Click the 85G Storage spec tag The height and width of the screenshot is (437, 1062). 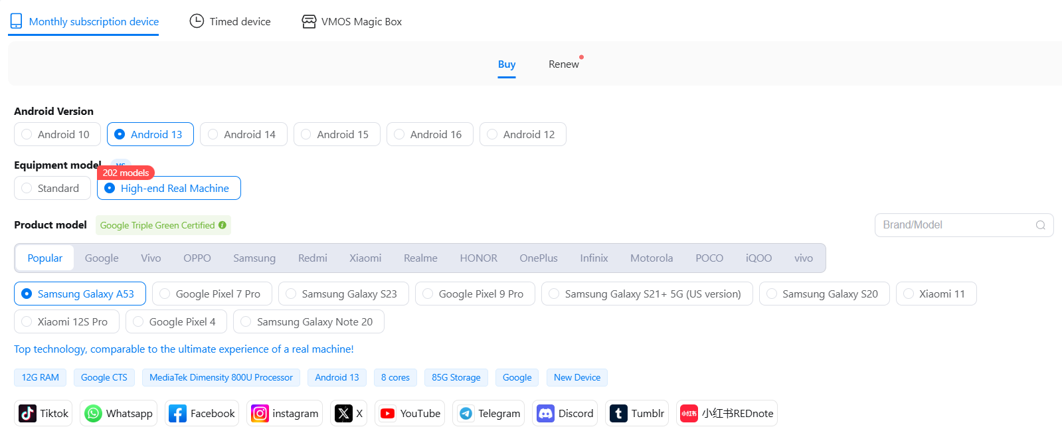click(x=456, y=377)
